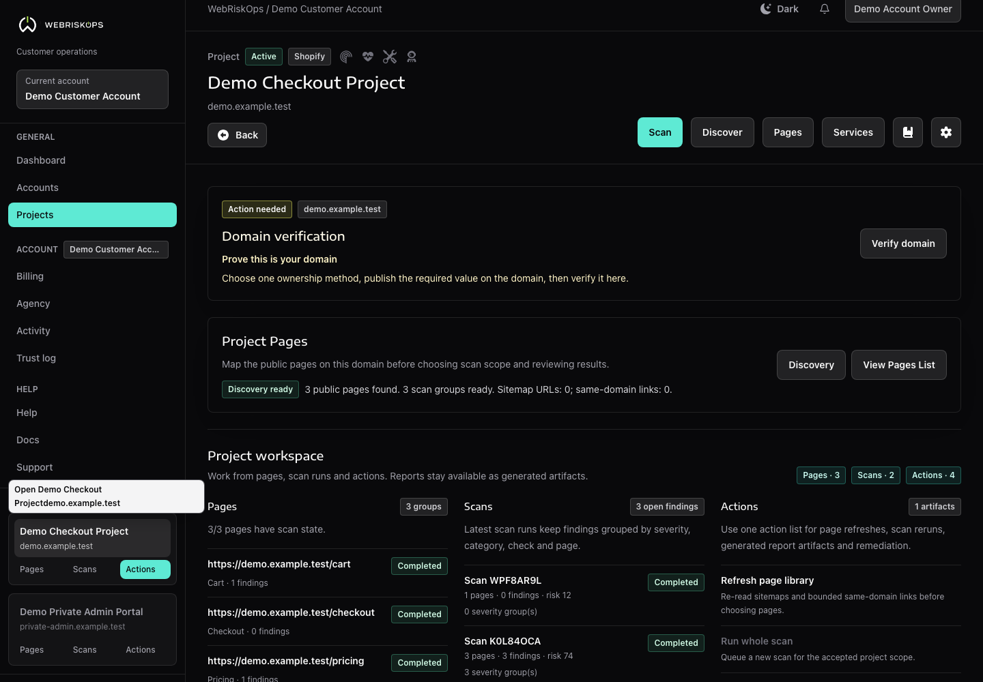Click the Services button
Screen dimensions: 983x682
(853, 132)
